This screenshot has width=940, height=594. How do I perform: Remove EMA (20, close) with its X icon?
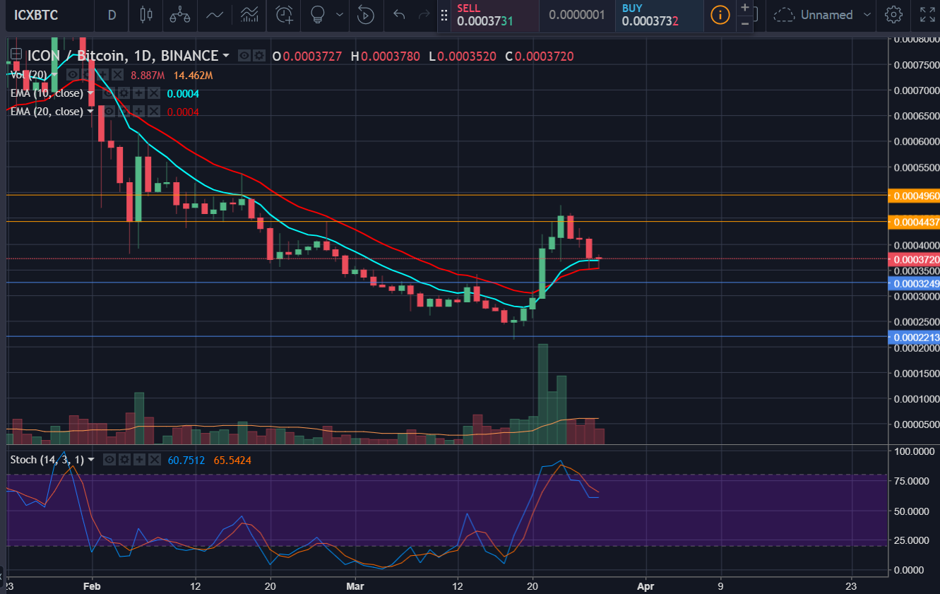point(155,112)
